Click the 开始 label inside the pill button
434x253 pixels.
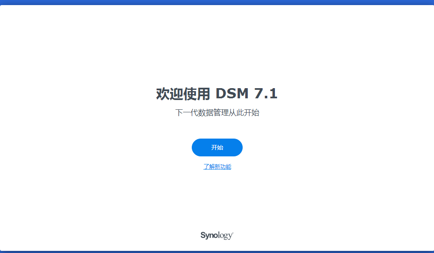pyautogui.click(x=217, y=147)
